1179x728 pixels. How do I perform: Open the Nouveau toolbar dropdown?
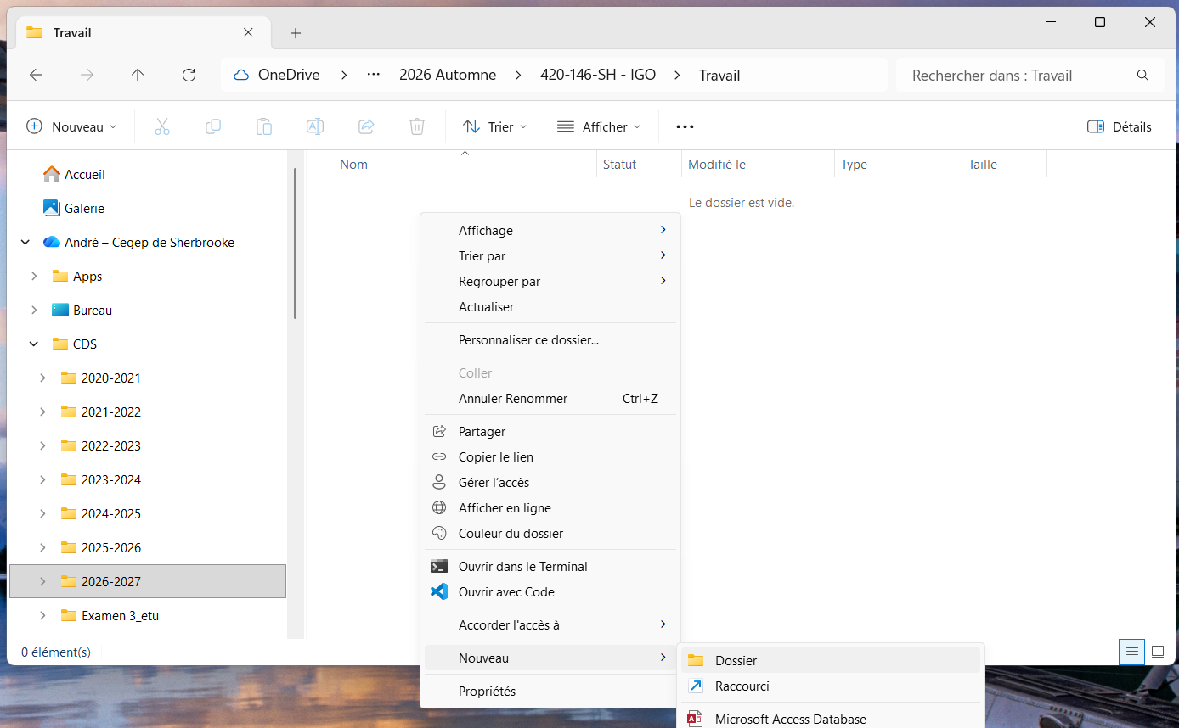71,126
